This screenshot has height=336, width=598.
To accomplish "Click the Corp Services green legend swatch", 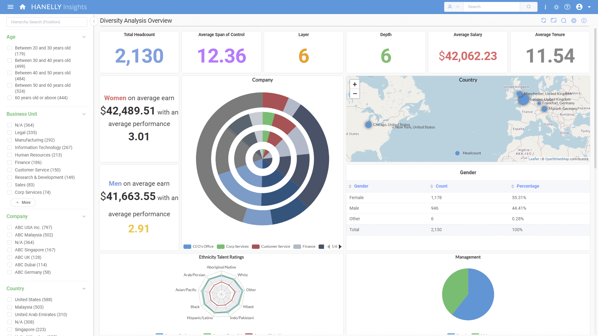I will click(x=221, y=246).
